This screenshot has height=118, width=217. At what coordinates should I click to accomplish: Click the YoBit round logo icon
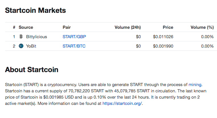[x=21, y=46]
